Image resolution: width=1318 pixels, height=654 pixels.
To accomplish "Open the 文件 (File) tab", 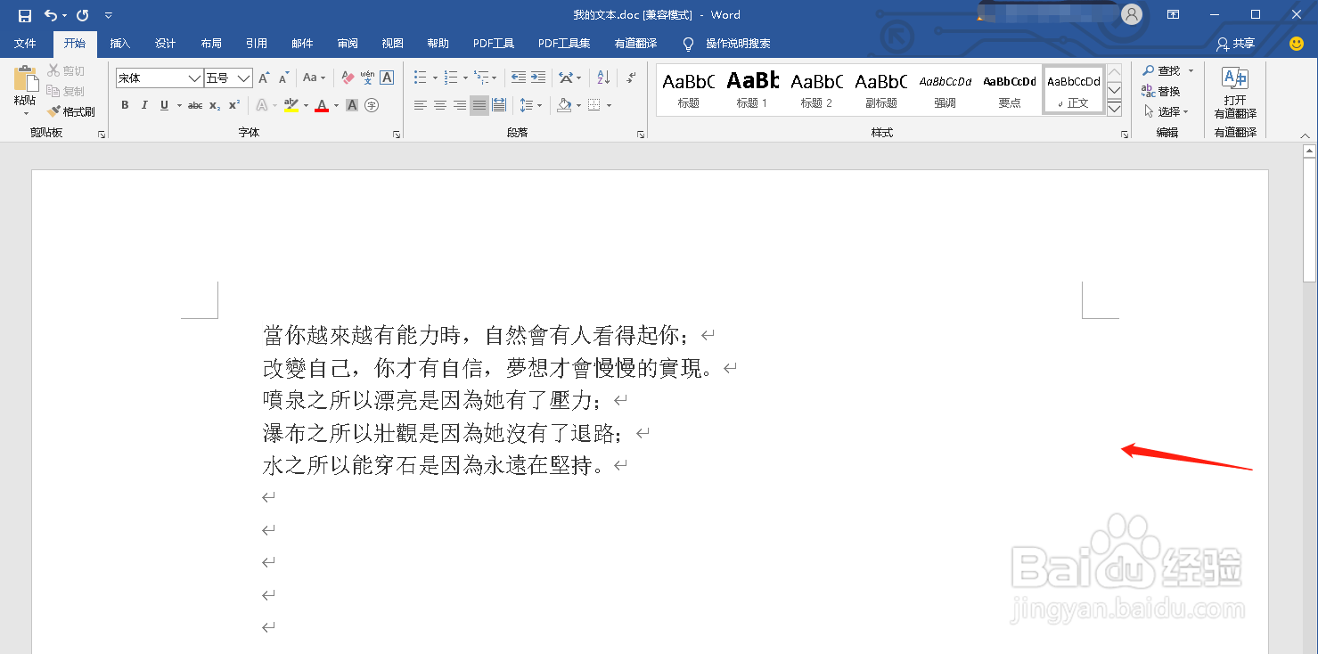I will pos(25,44).
